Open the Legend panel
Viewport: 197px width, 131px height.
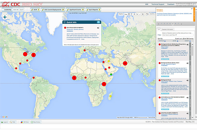tap(4, 122)
